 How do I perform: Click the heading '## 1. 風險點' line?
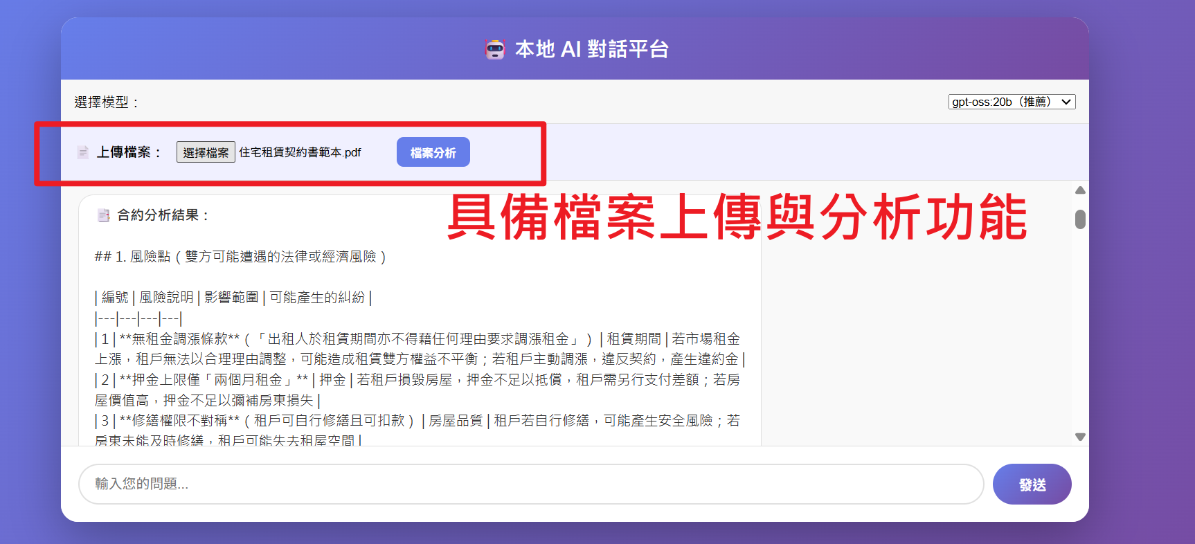(x=240, y=257)
